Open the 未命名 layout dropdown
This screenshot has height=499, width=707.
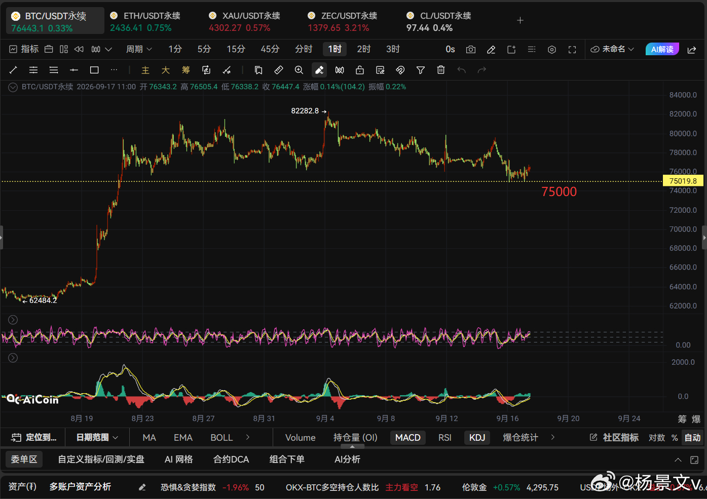[613, 49]
